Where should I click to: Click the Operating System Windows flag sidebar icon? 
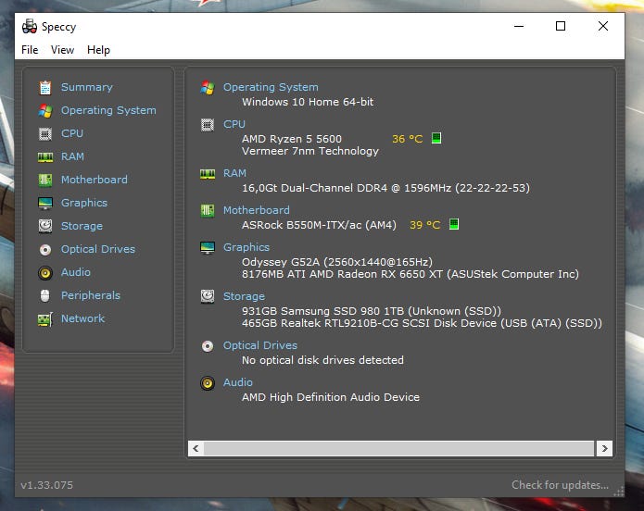[45, 111]
